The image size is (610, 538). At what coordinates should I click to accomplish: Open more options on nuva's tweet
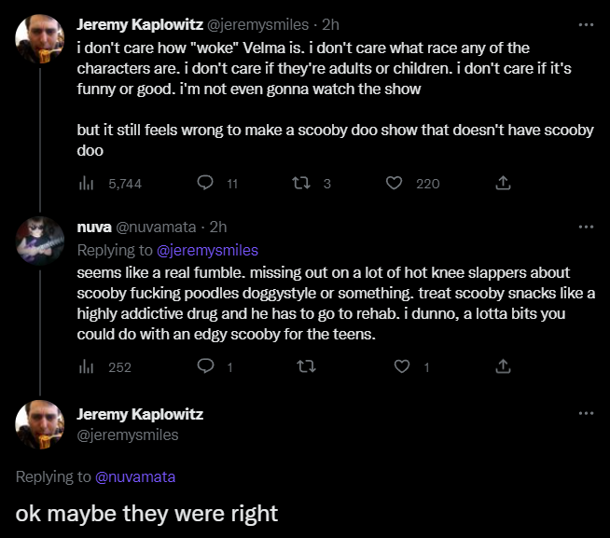[x=586, y=227]
